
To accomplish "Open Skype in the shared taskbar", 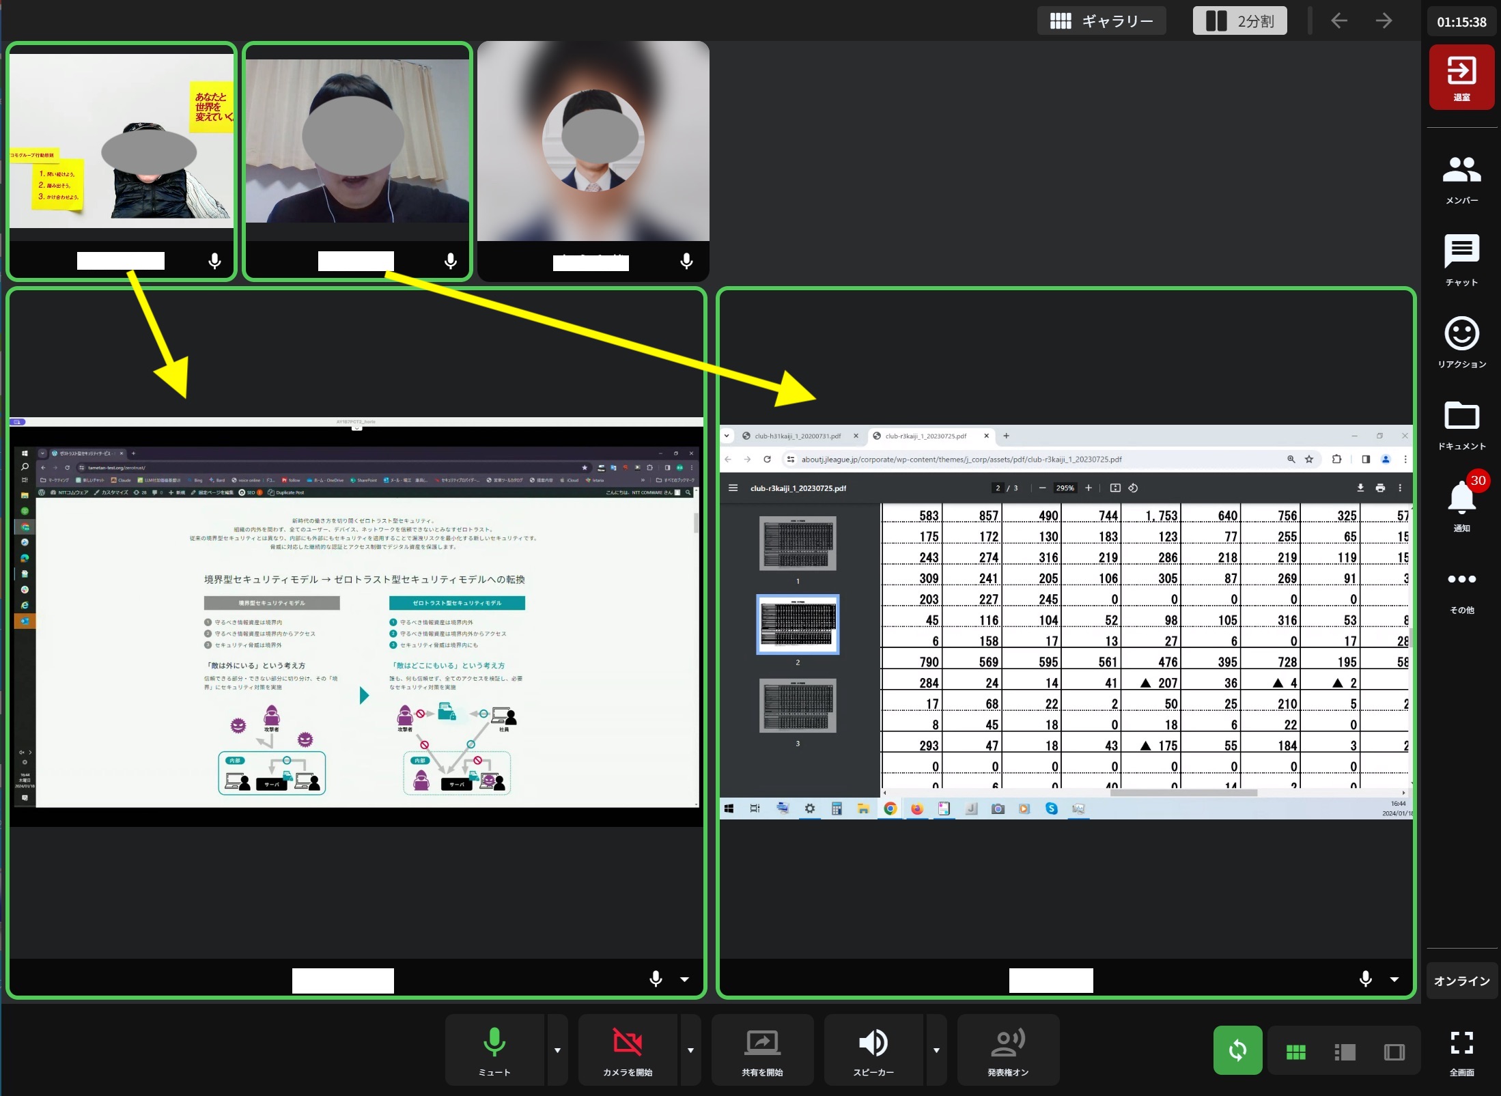I will (1051, 809).
